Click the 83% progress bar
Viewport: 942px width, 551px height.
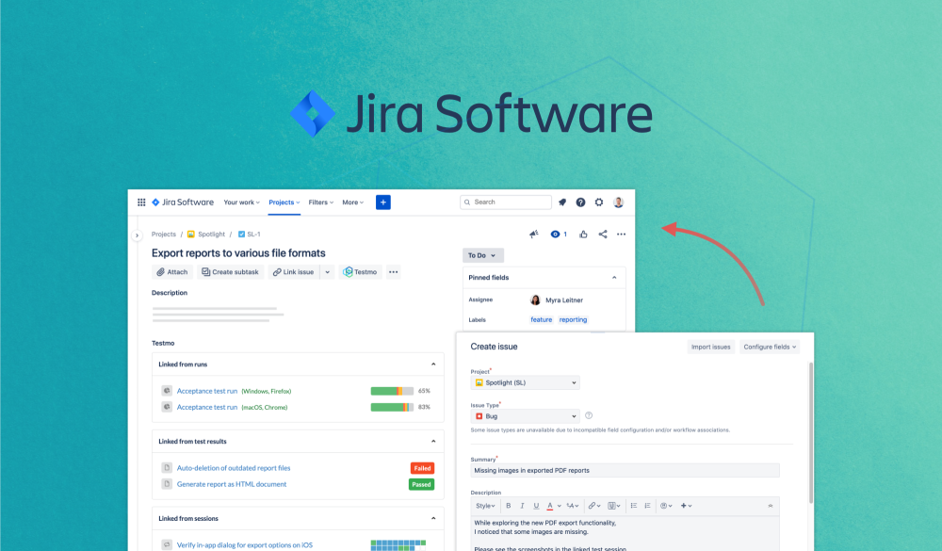click(x=392, y=408)
